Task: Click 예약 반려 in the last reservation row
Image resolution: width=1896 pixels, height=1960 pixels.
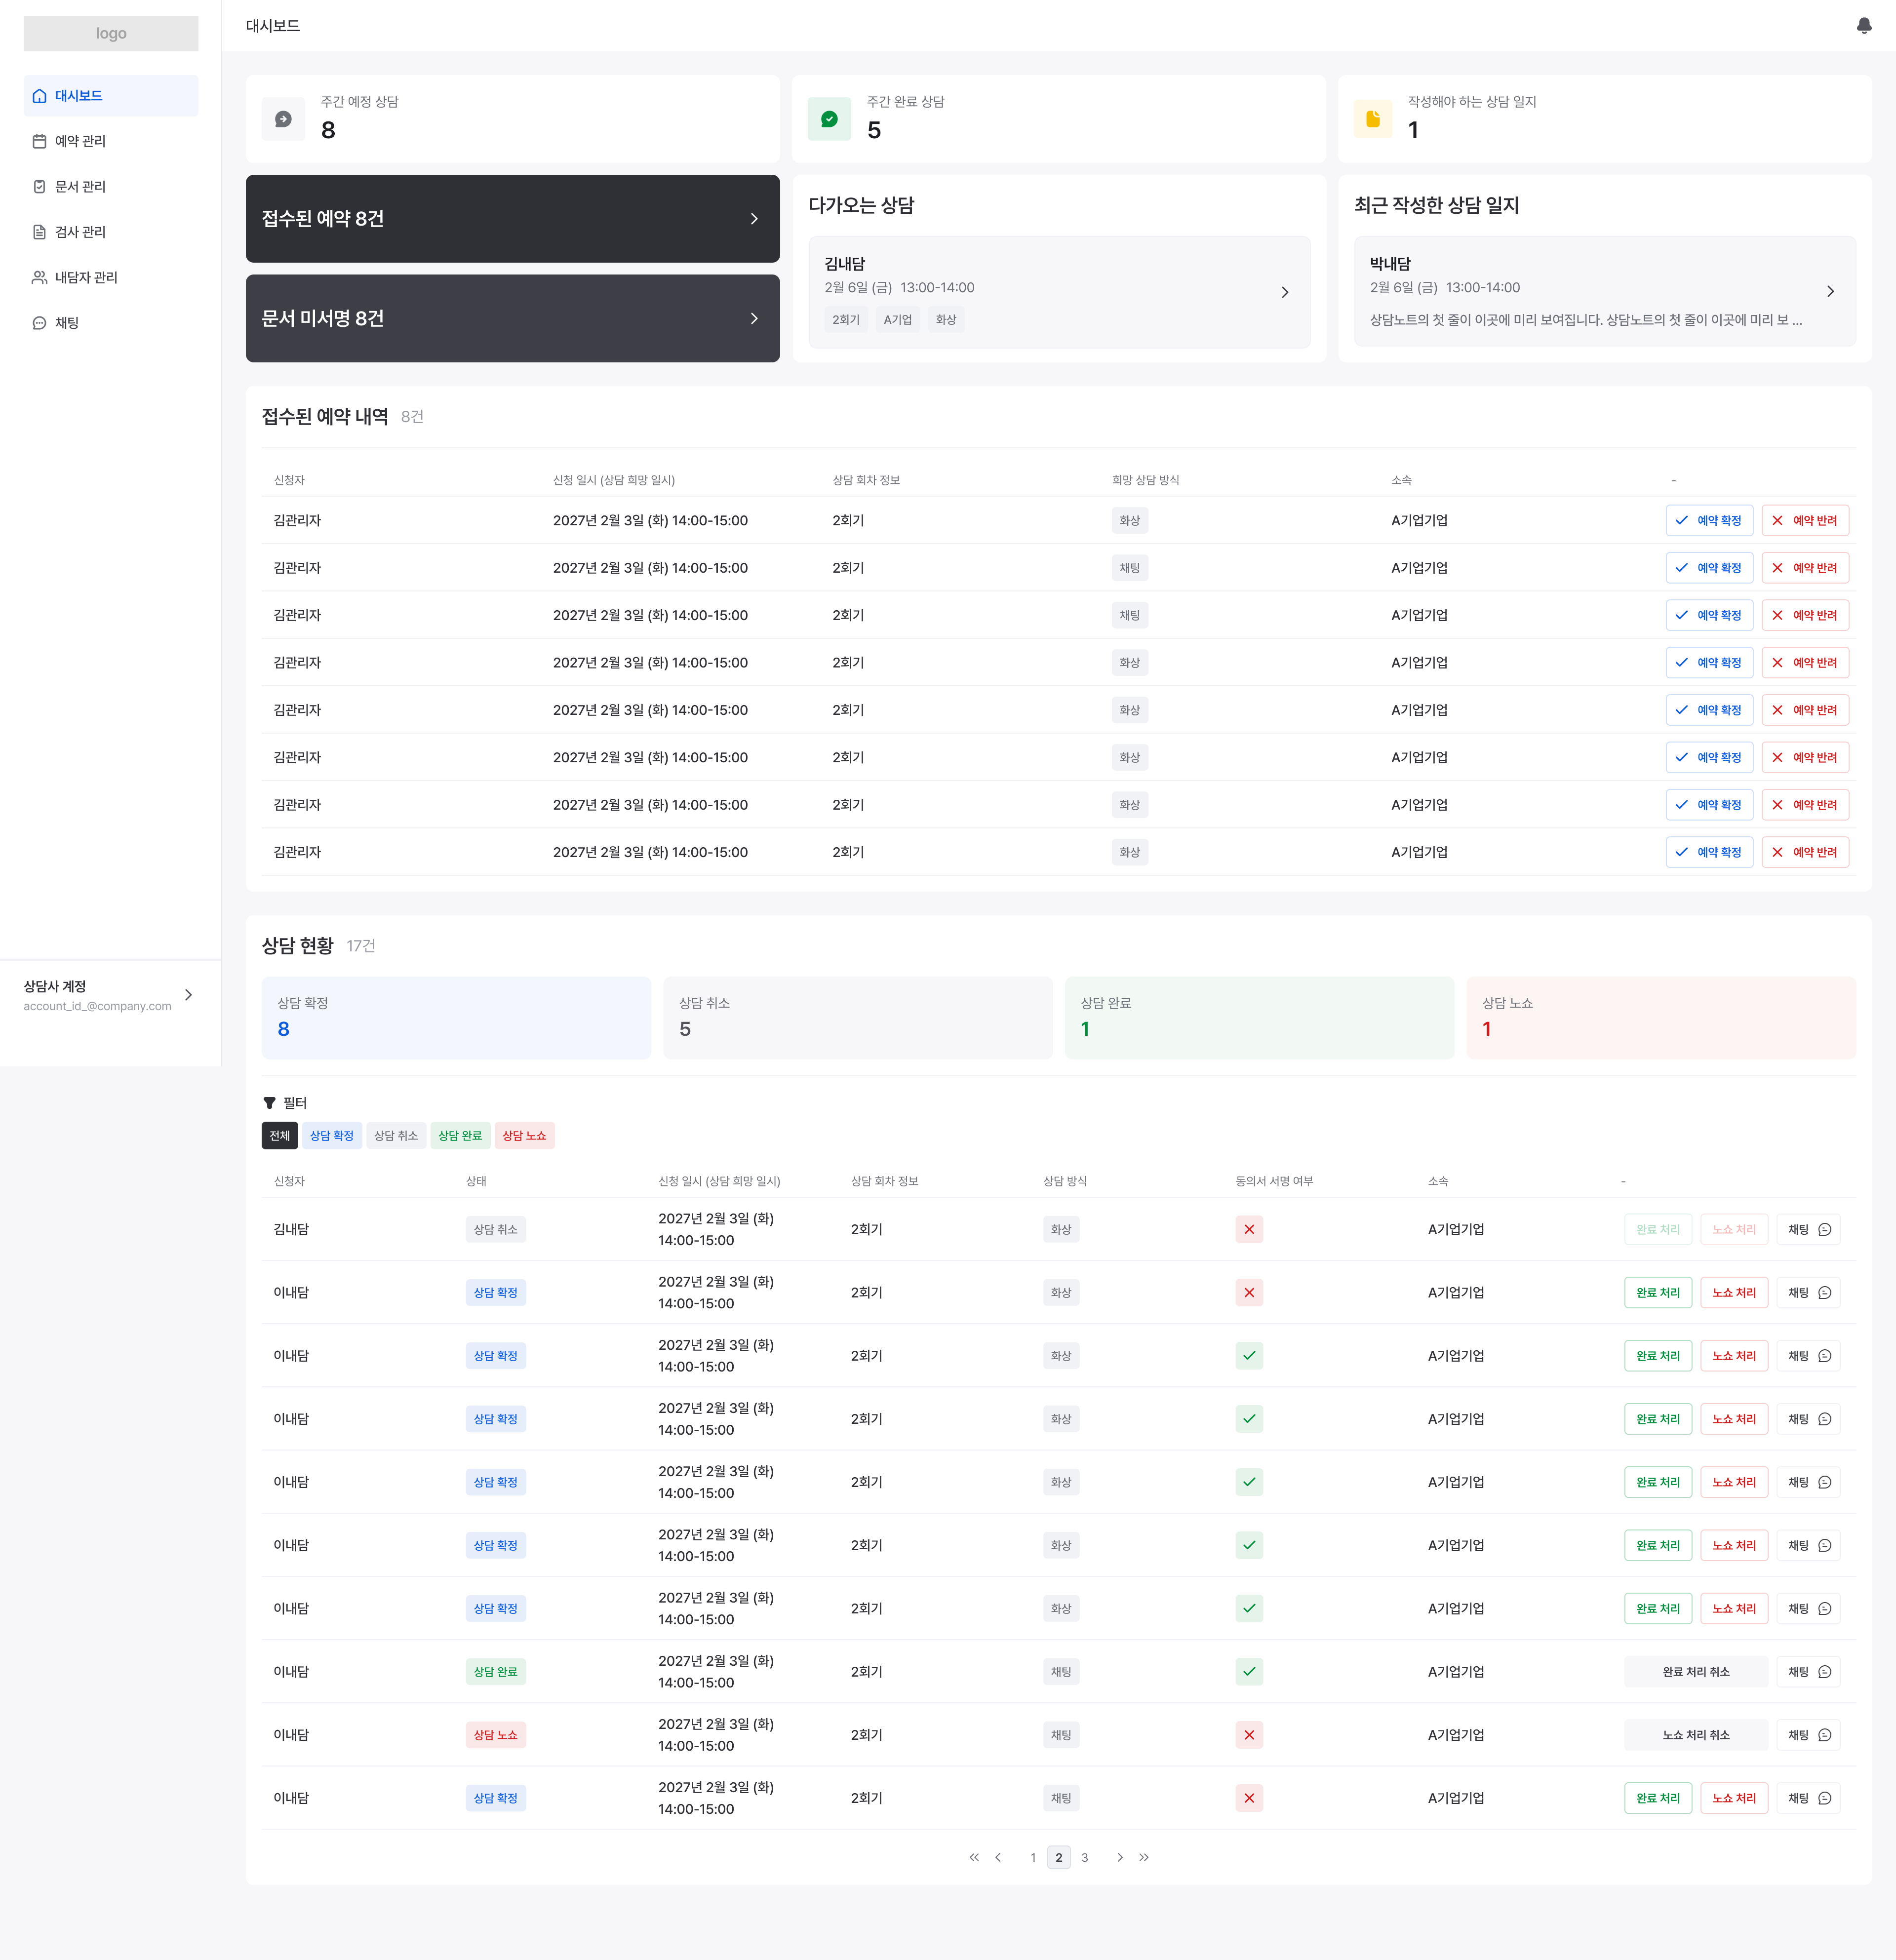Action: click(1805, 853)
